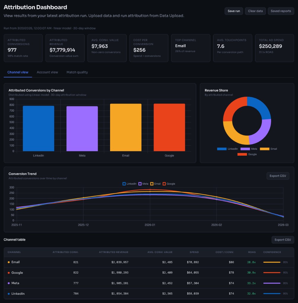Click the Meta legend marker under Revenue Share
The image size is (298, 303).
point(245,149)
